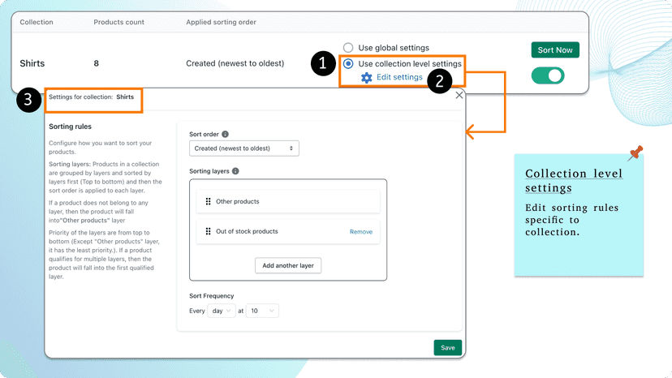Click the Shirts collection name cell
This screenshot has width=672, height=378.
point(32,63)
